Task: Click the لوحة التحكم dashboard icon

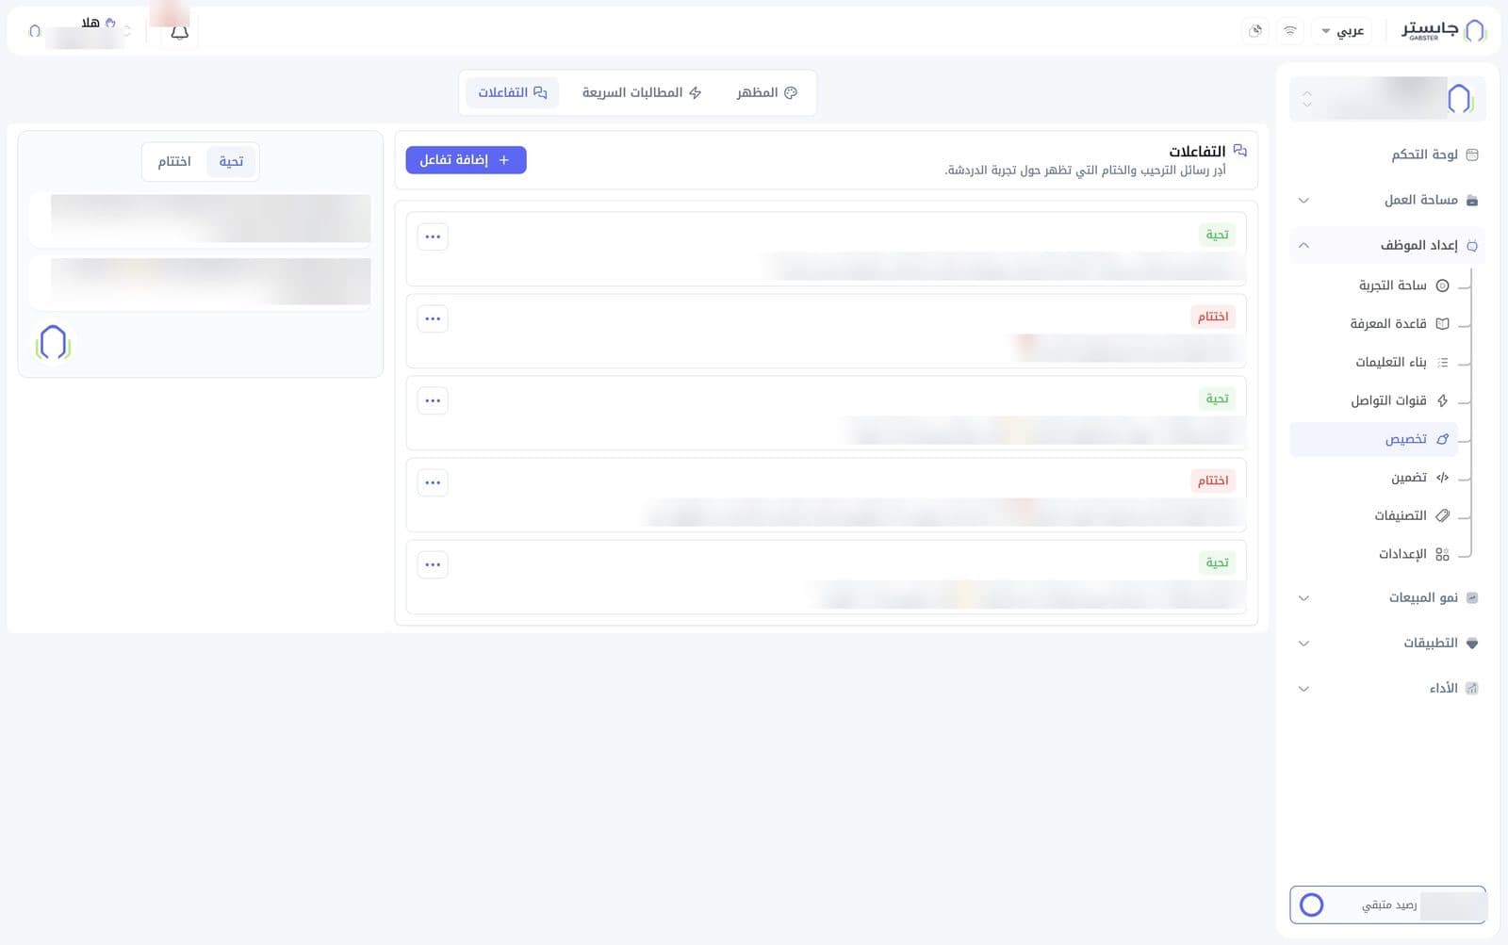Action: tap(1472, 155)
